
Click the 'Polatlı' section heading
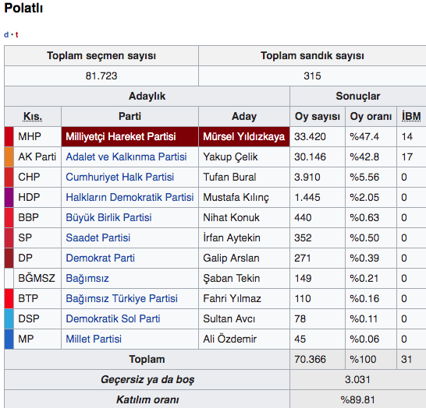(x=23, y=8)
